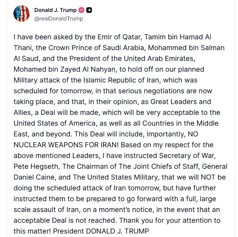Screen dimensions: 238x237
Task: Click the black plus badge beside name
Action: (89, 10)
